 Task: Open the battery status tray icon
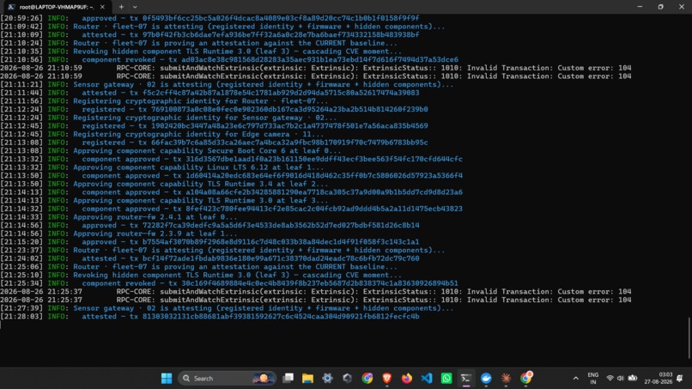tap(633, 379)
